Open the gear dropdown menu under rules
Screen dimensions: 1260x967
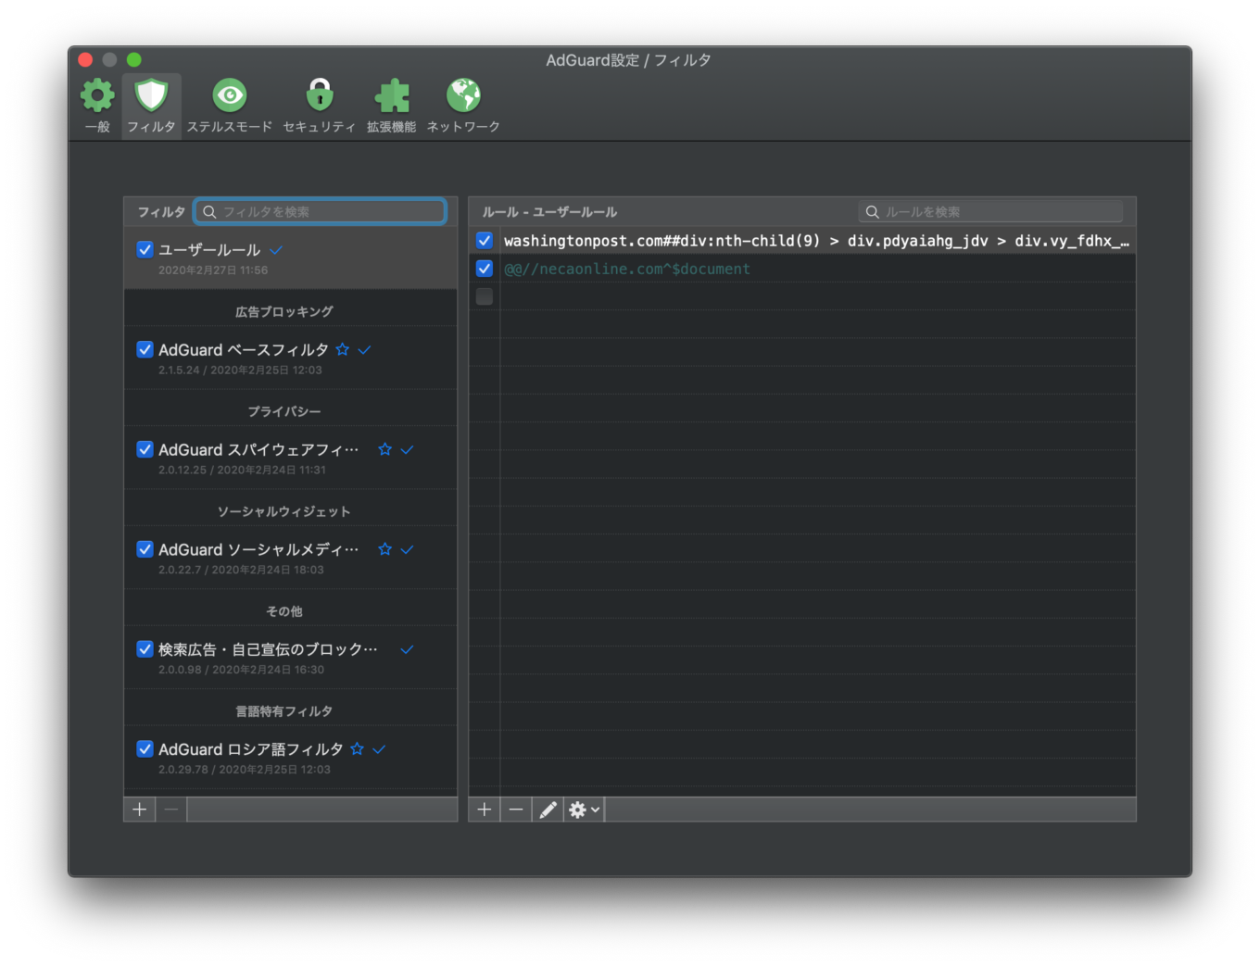pyautogui.click(x=584, y=810)
